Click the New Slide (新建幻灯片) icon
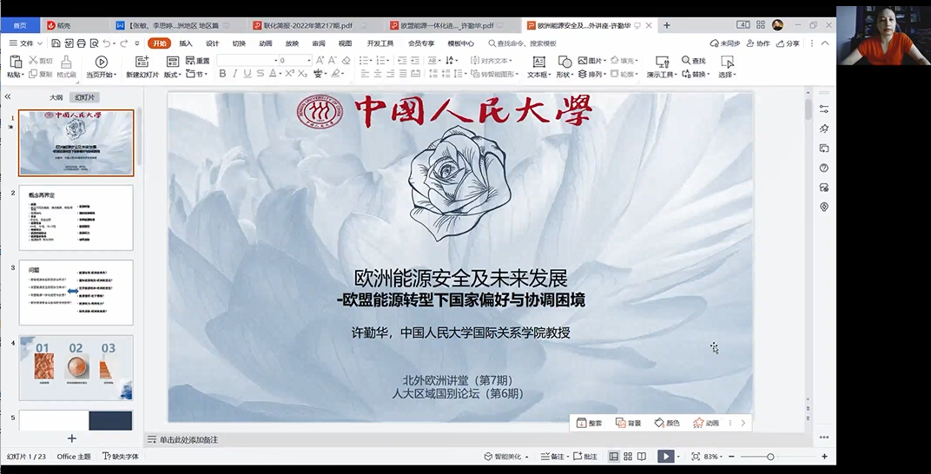This screenshot has height=474, width=931. 142,62
